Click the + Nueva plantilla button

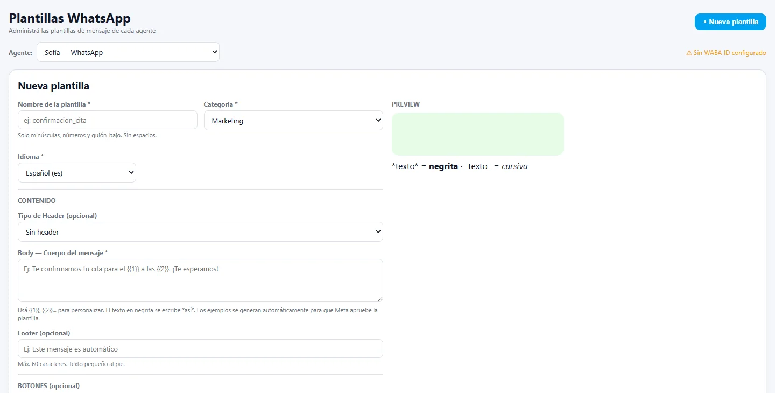tap(730, 22)
